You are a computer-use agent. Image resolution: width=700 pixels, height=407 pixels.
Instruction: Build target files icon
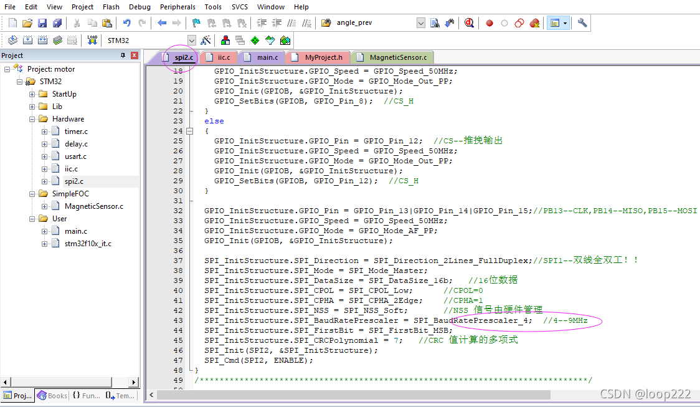27,41
